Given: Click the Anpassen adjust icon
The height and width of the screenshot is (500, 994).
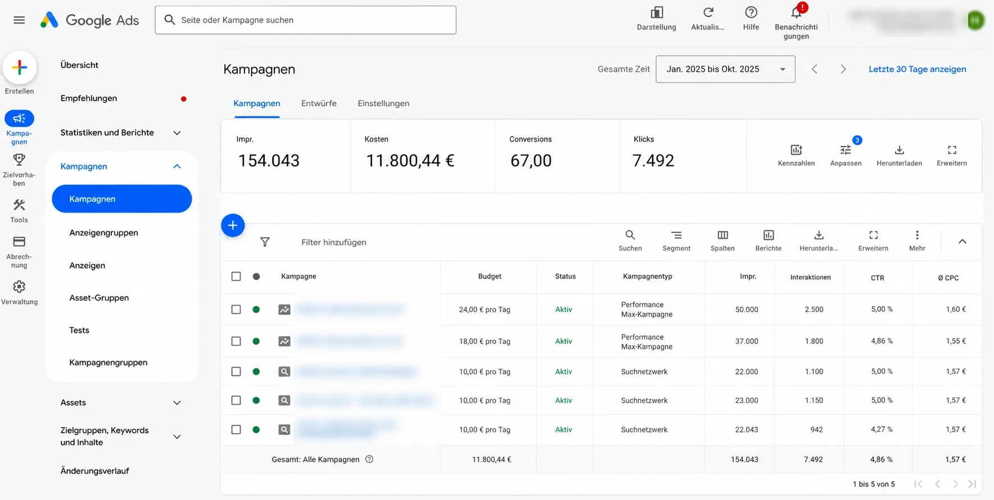Looking at the screenshot, I should (x=846, y=150).
